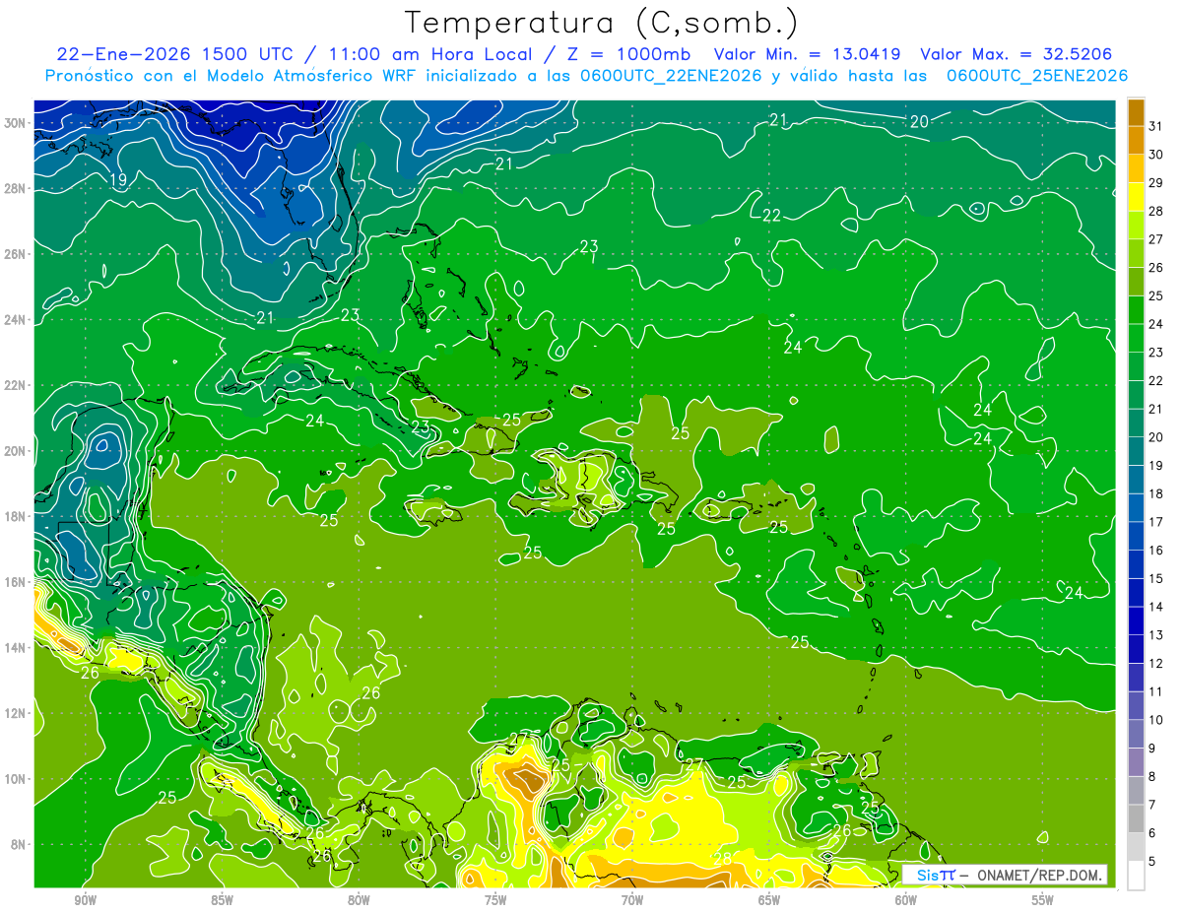Click the legend label "31" on color bar

click(x=1156, y=126)
